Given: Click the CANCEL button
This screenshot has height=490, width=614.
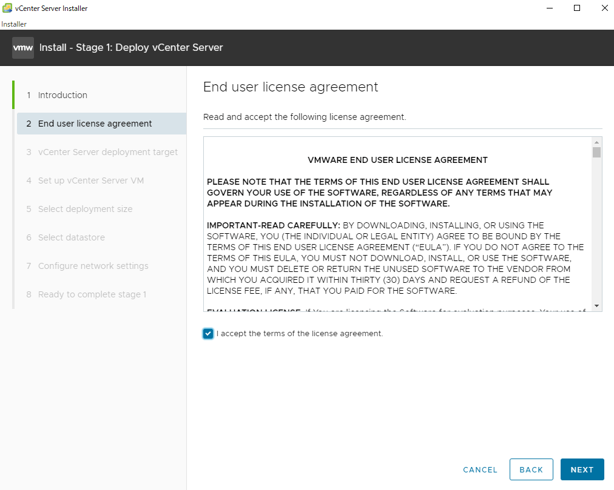Looking at the screenshot, I should 480,469.
